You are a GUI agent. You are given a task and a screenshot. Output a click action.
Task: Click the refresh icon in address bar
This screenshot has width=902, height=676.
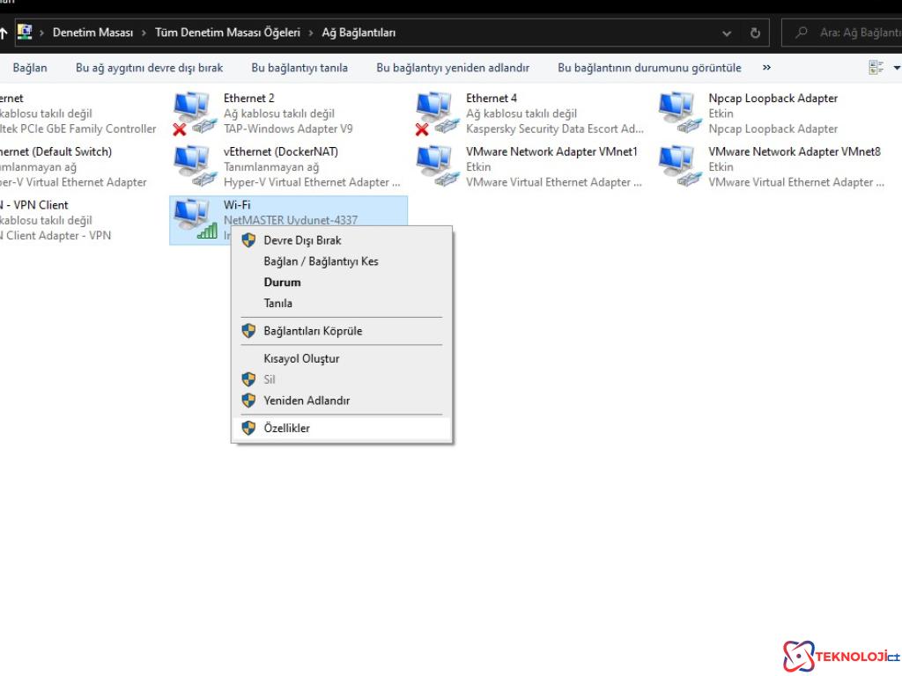click(755, 33)
